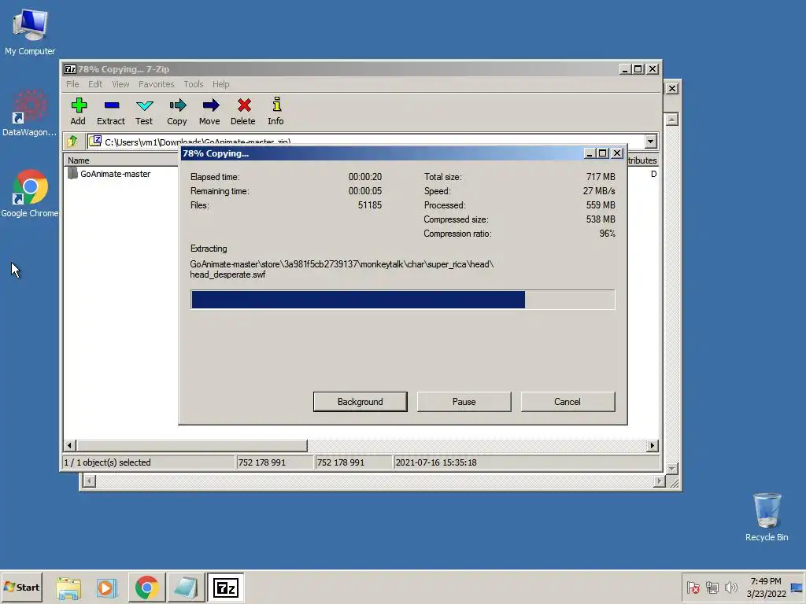The height and width of the screenshot is (604, 806).
Task: Click the notepad-like taskbar icon
Action: (x=186, y=587)
